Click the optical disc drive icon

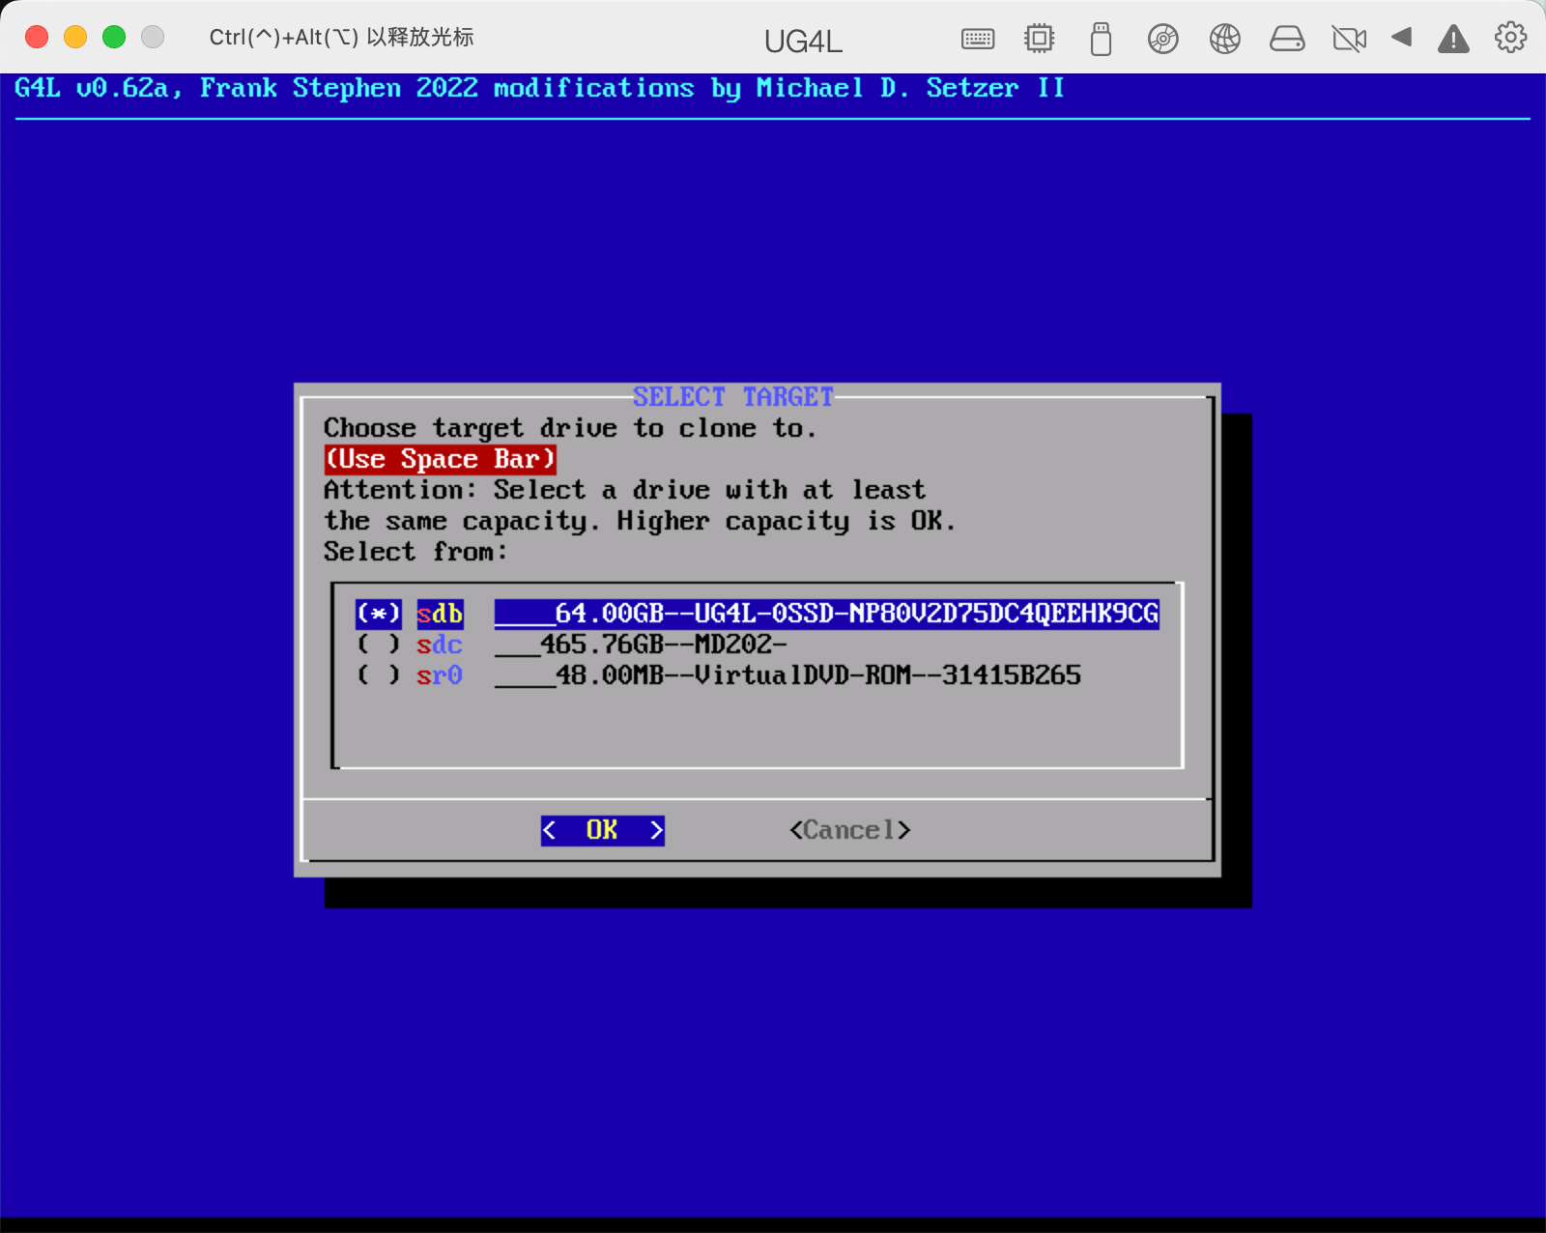point(1163,39)
